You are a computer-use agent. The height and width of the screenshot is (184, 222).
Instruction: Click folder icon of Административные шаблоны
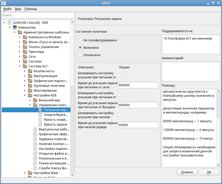pos(20,32)
